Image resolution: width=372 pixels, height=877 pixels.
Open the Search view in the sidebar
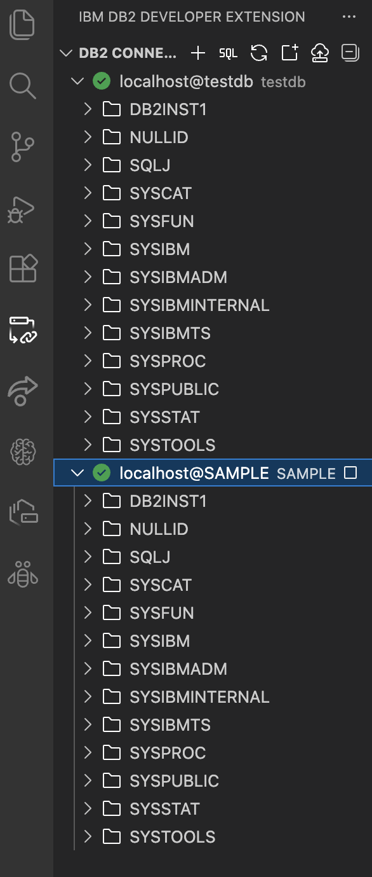click(x=23, y=86)
